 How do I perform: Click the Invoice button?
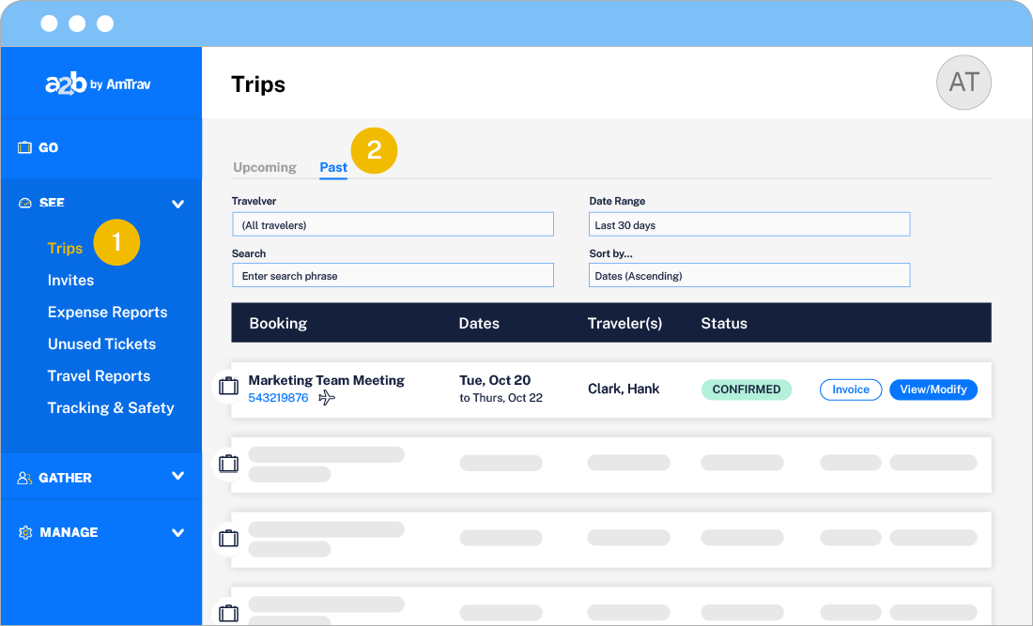tap(851, 389)
